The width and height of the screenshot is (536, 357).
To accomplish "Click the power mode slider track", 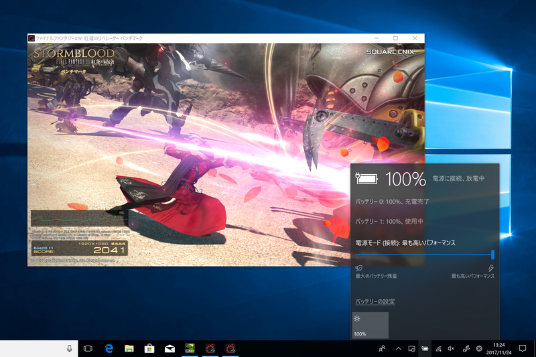I will click(x=423, y=255).
